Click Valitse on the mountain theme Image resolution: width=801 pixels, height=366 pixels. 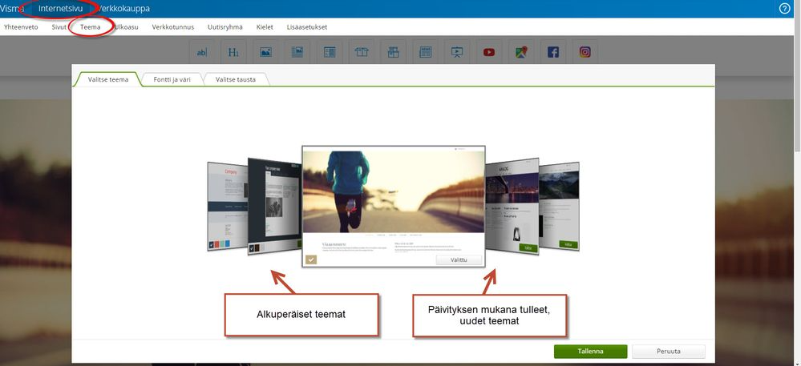tap(568, 244)
